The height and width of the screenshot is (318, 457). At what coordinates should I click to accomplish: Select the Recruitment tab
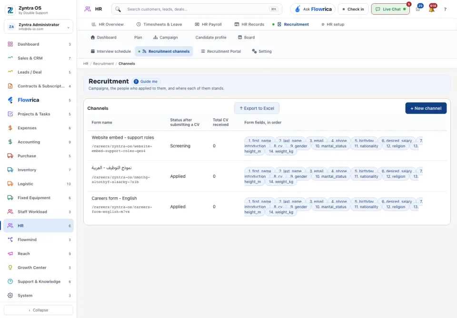coord(293,24)
